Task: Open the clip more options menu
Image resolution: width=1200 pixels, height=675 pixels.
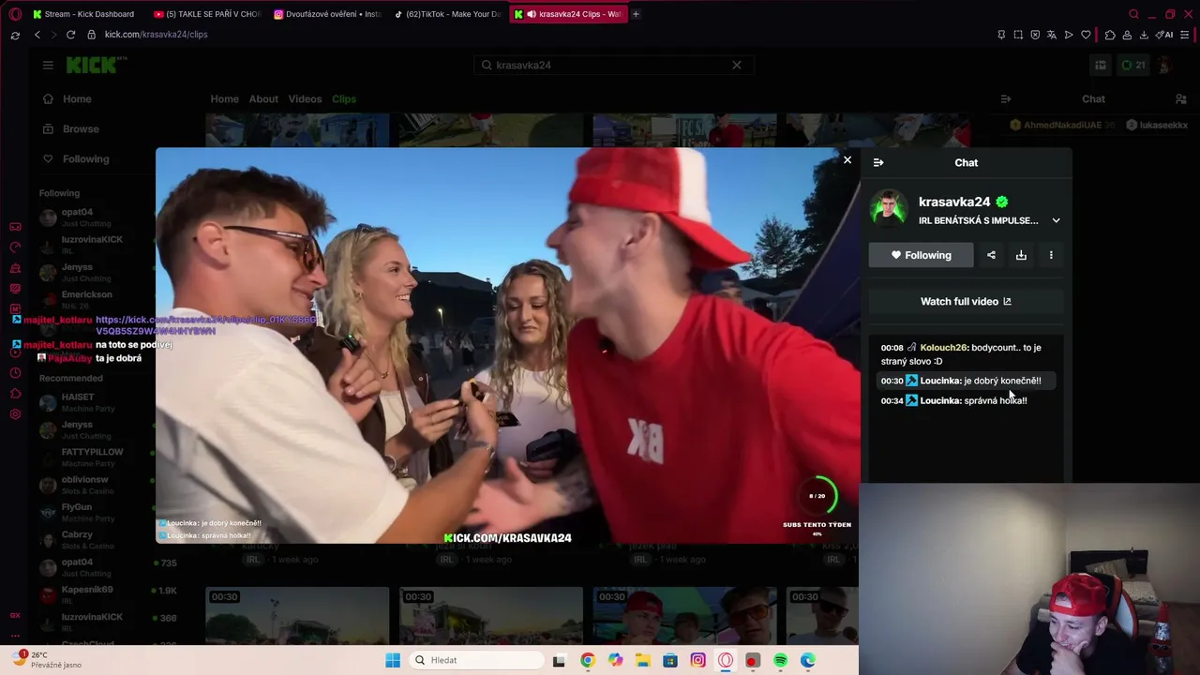Action: [1051, 255]
